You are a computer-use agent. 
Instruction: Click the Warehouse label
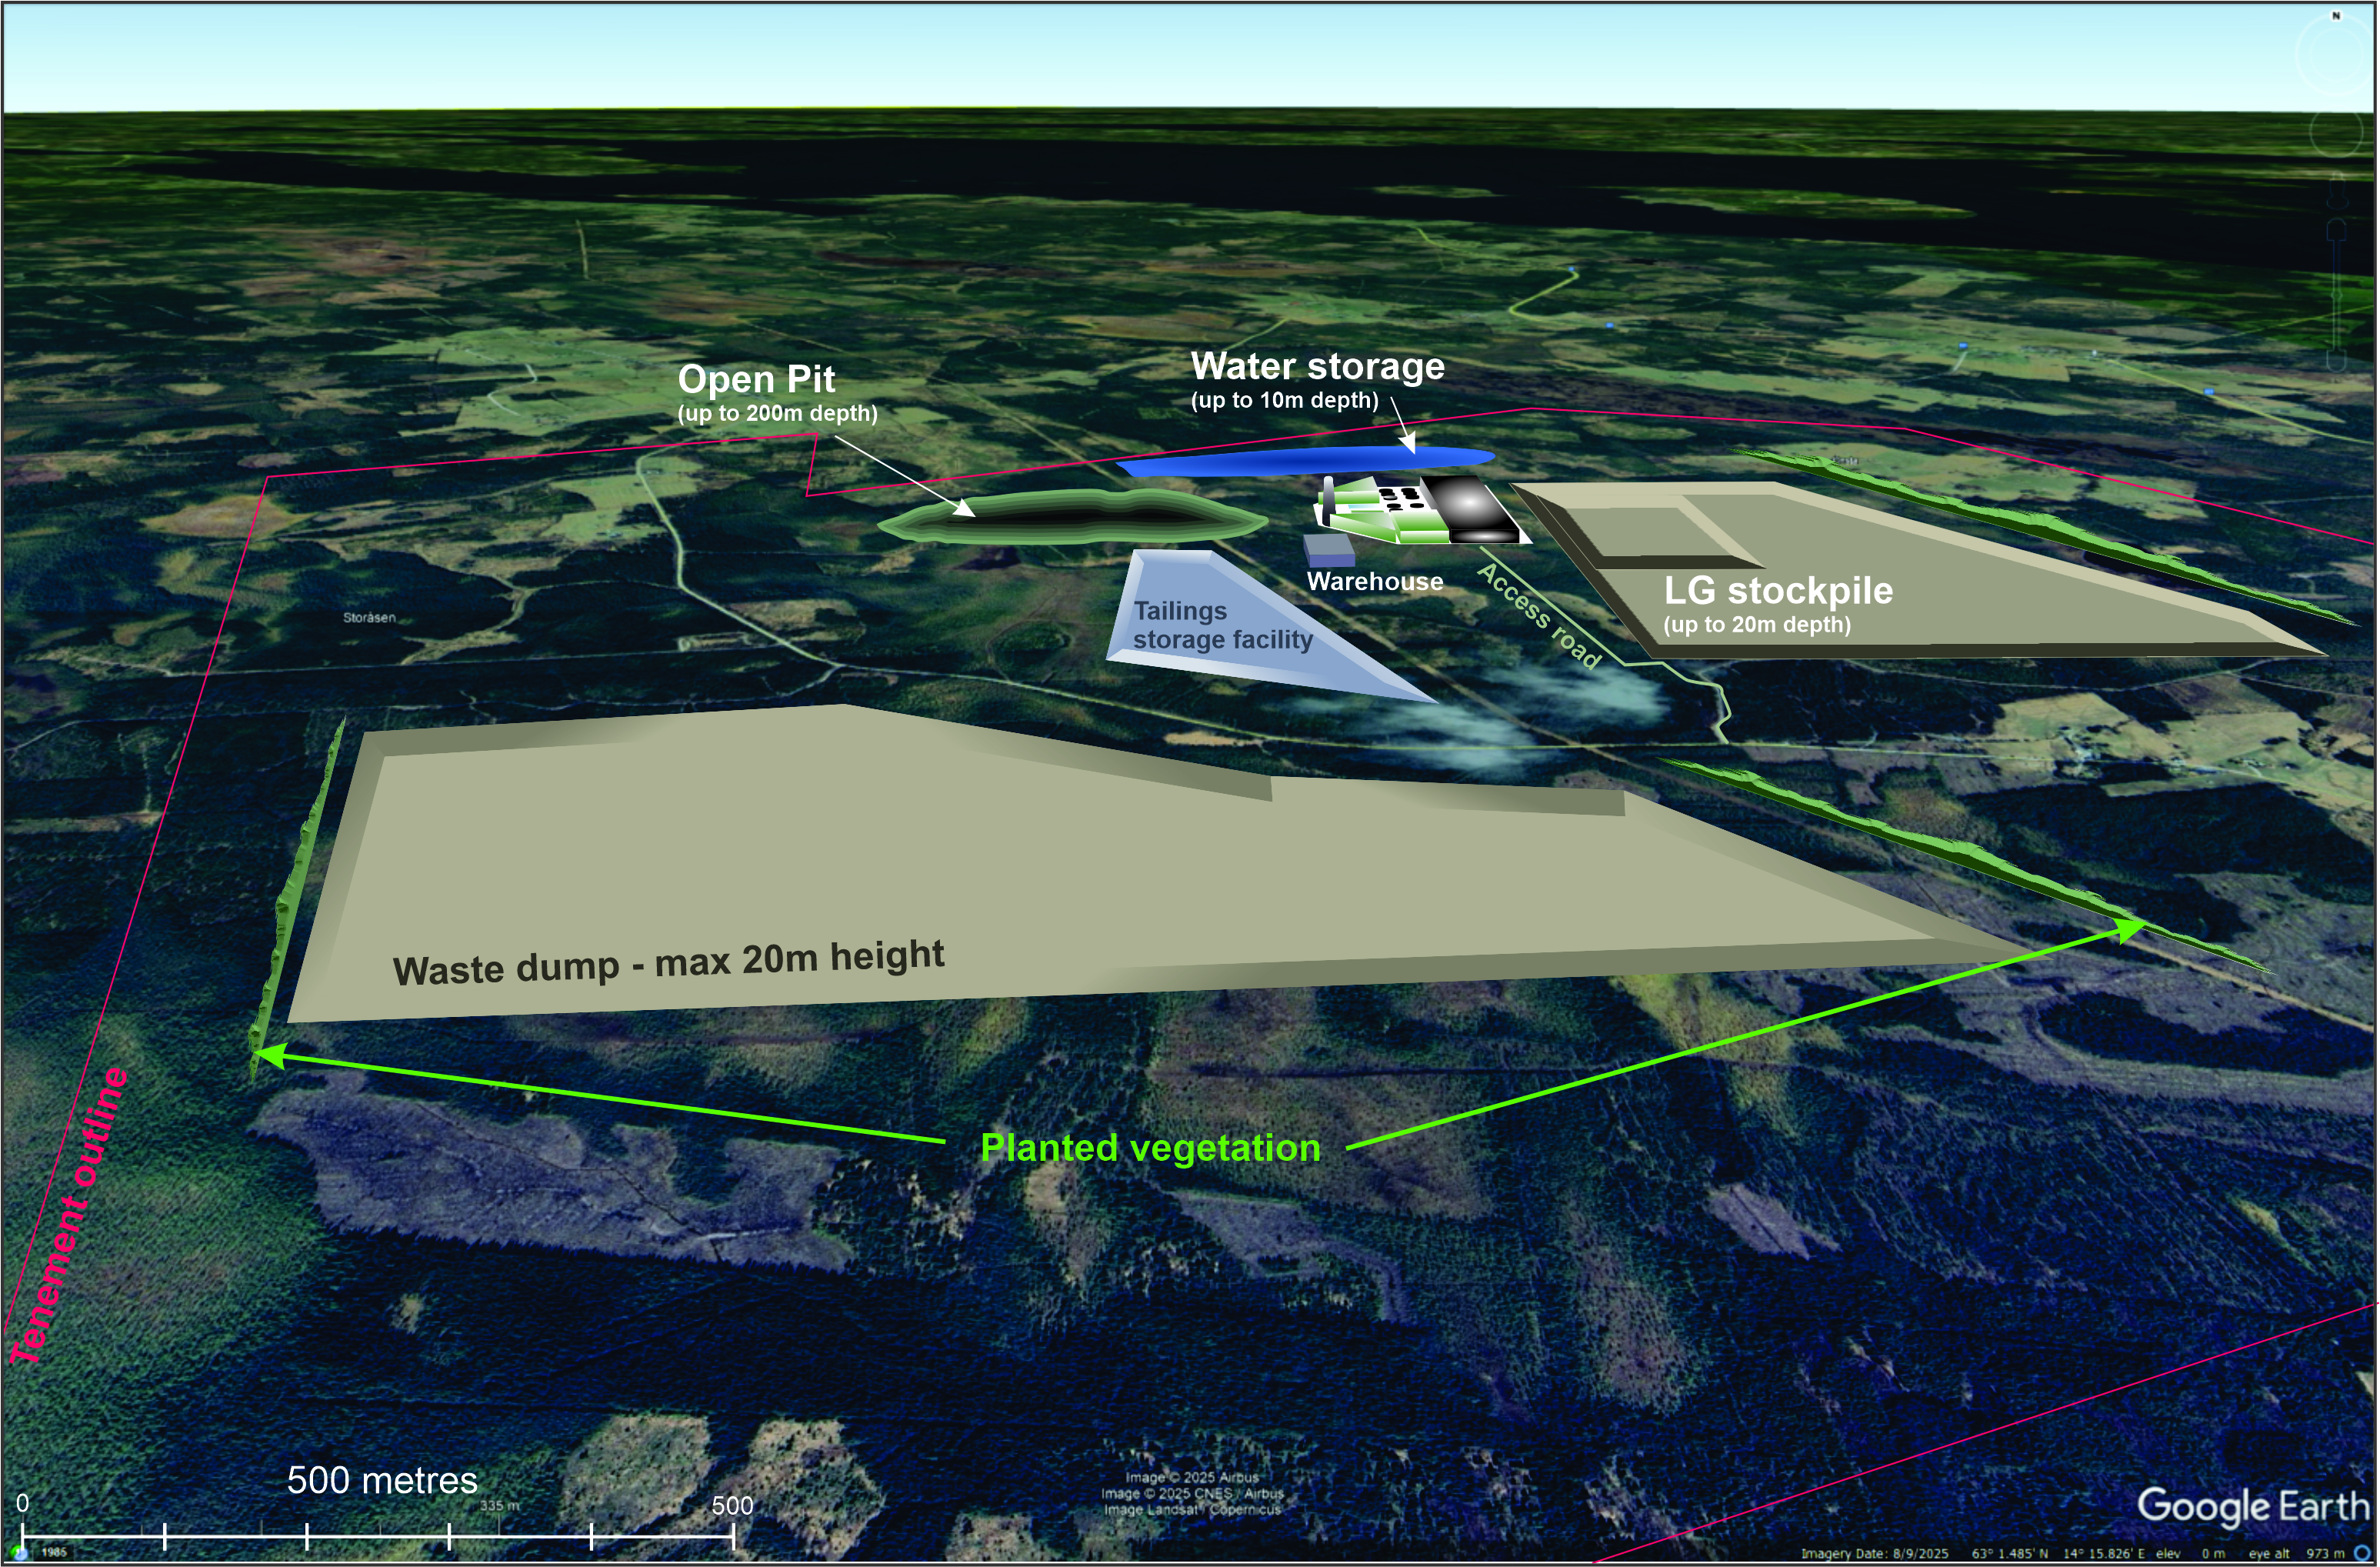(x=1375, y=581)
